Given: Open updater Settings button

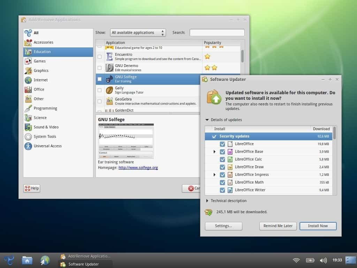Looking at the screenshot, I should pos(223,226).
